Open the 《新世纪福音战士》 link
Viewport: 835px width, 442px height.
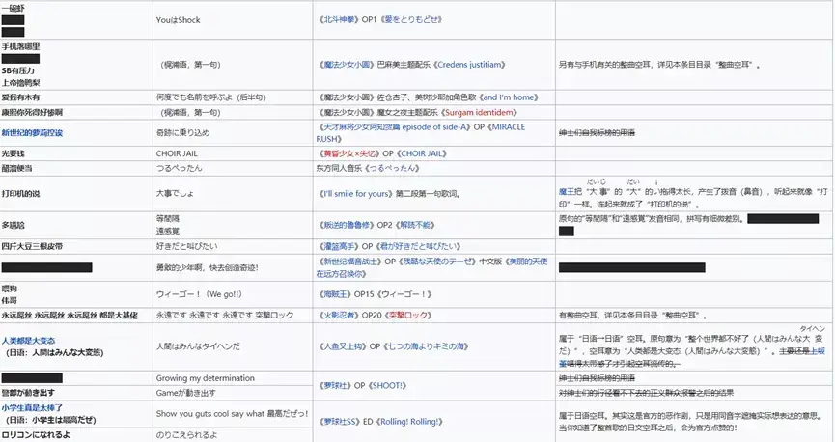(x=350, y=262)
